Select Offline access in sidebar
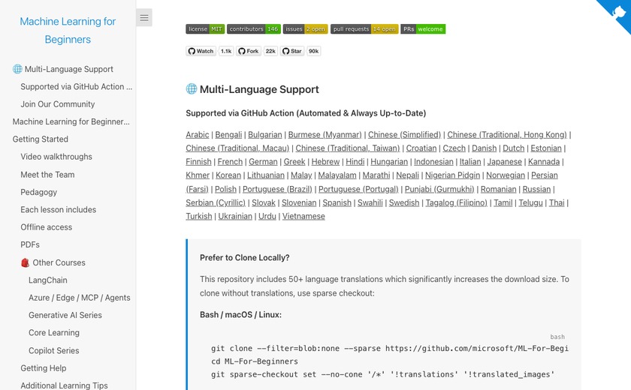 point(47,227)
